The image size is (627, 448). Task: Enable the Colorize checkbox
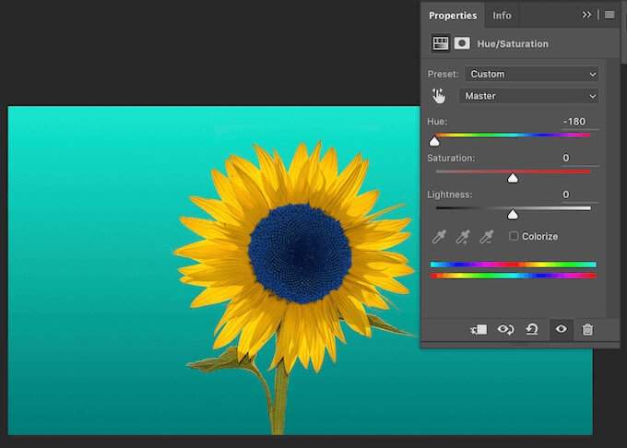pos(514,237)
